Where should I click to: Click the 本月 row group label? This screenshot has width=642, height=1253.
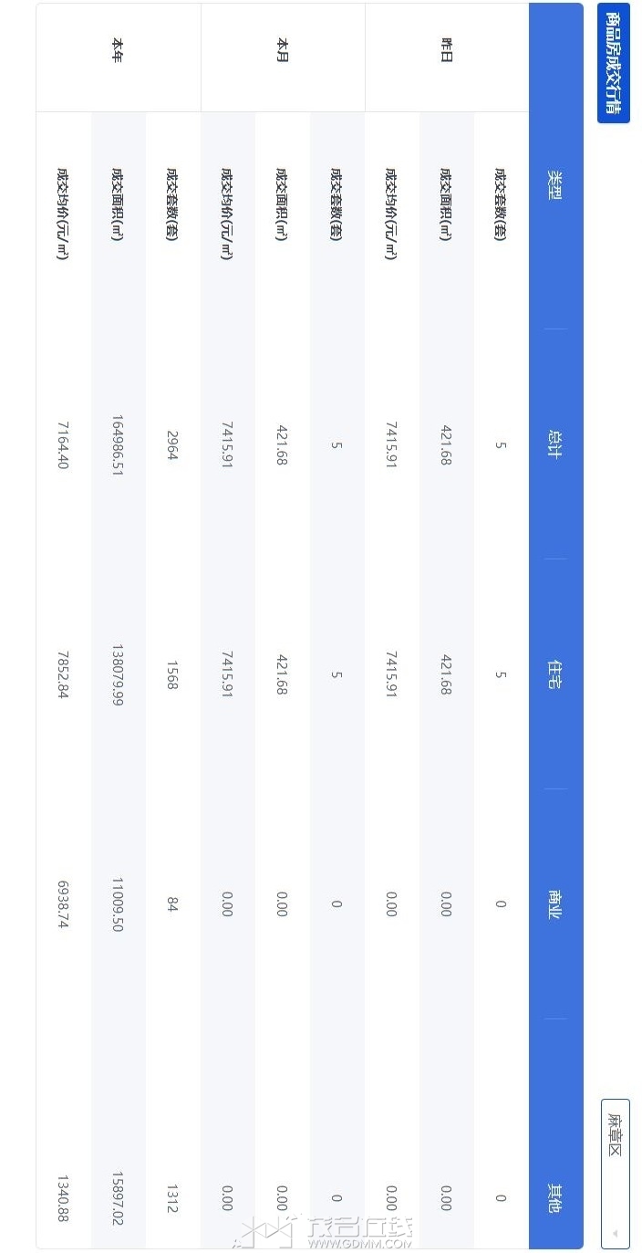pos(282,54)
